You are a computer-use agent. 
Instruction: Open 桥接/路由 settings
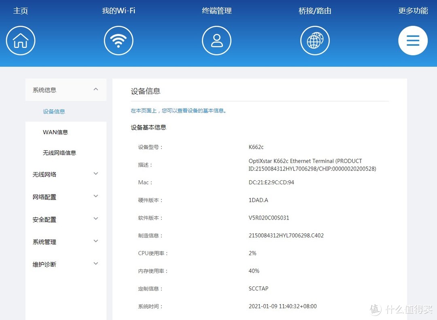315,11
